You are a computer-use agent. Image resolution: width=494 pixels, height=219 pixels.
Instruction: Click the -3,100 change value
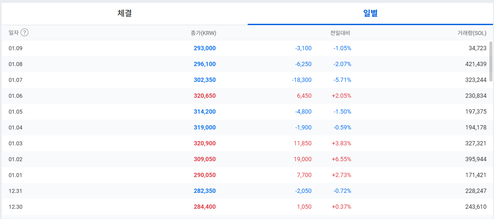coord(303,48)
